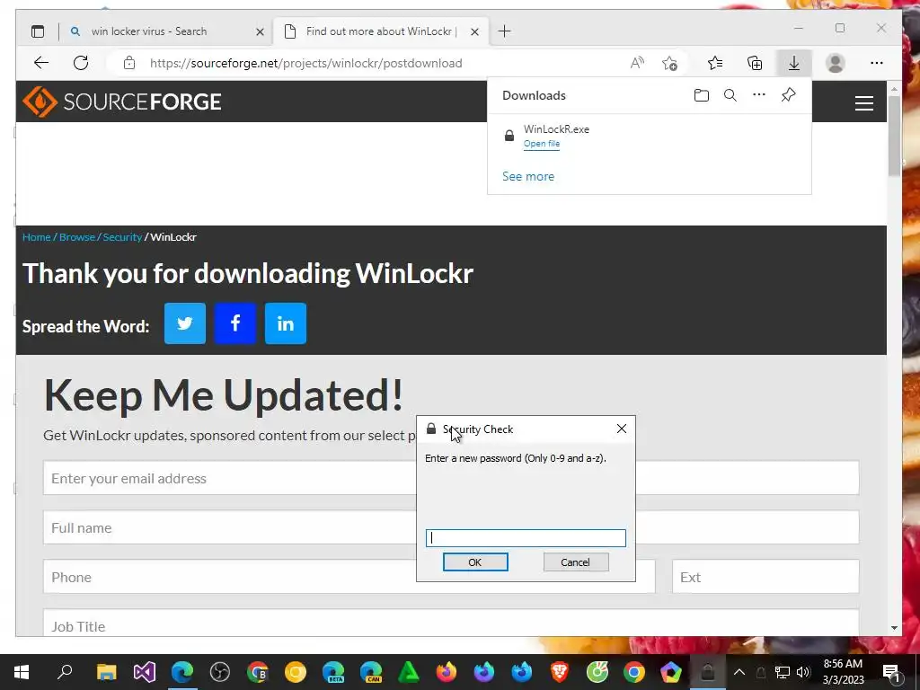This screenshot has height=690, width=920.
Task: Open File Explorer from taskbar
Action: tap(107, 672)
